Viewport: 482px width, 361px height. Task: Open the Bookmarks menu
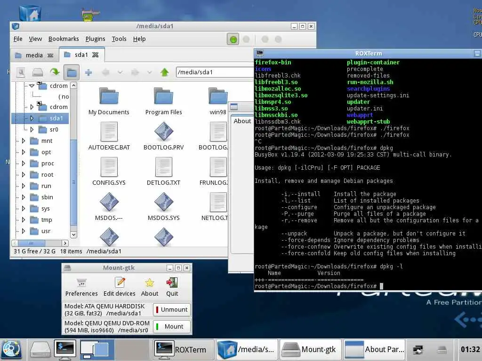64,39
